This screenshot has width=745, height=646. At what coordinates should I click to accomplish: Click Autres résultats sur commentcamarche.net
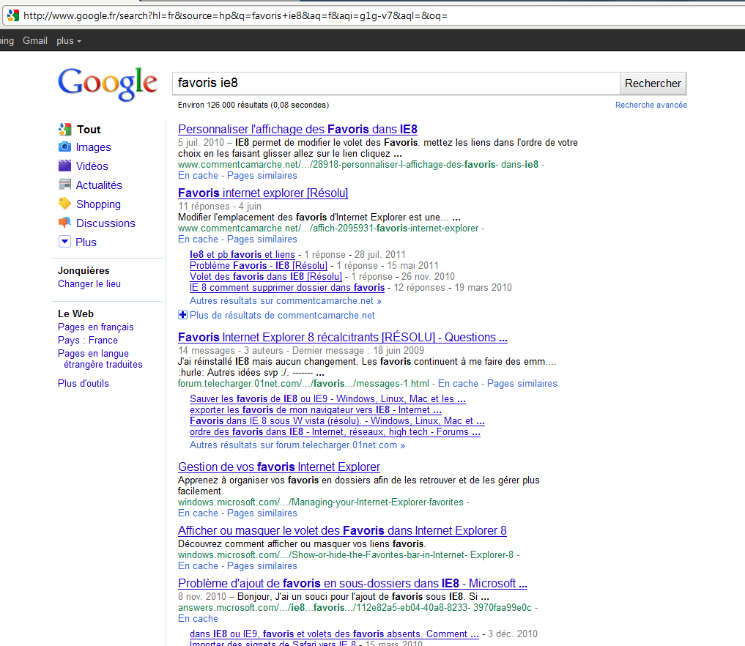(285, 301)
